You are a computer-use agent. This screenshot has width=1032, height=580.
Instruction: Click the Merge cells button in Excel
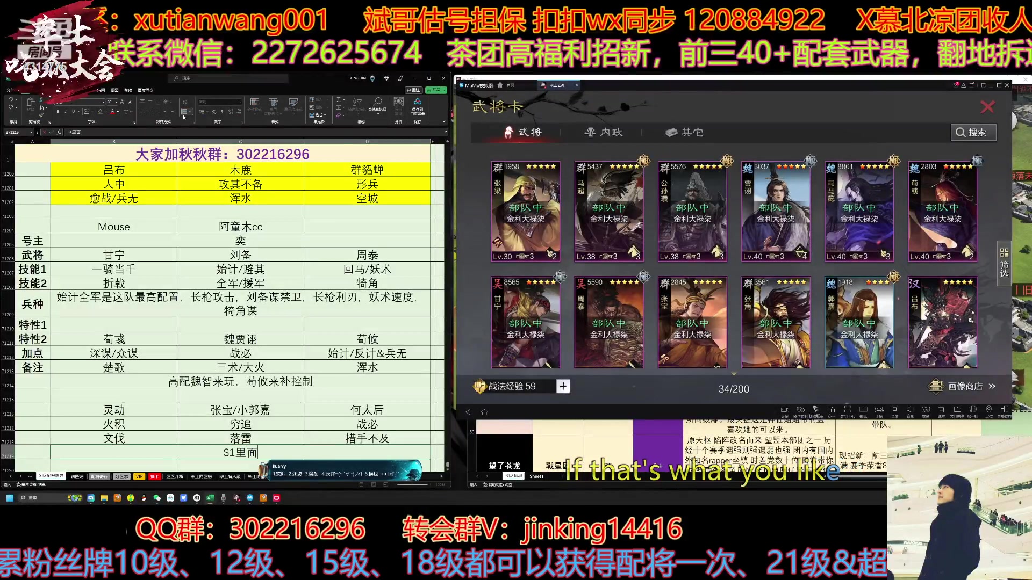tap(184, 112)
